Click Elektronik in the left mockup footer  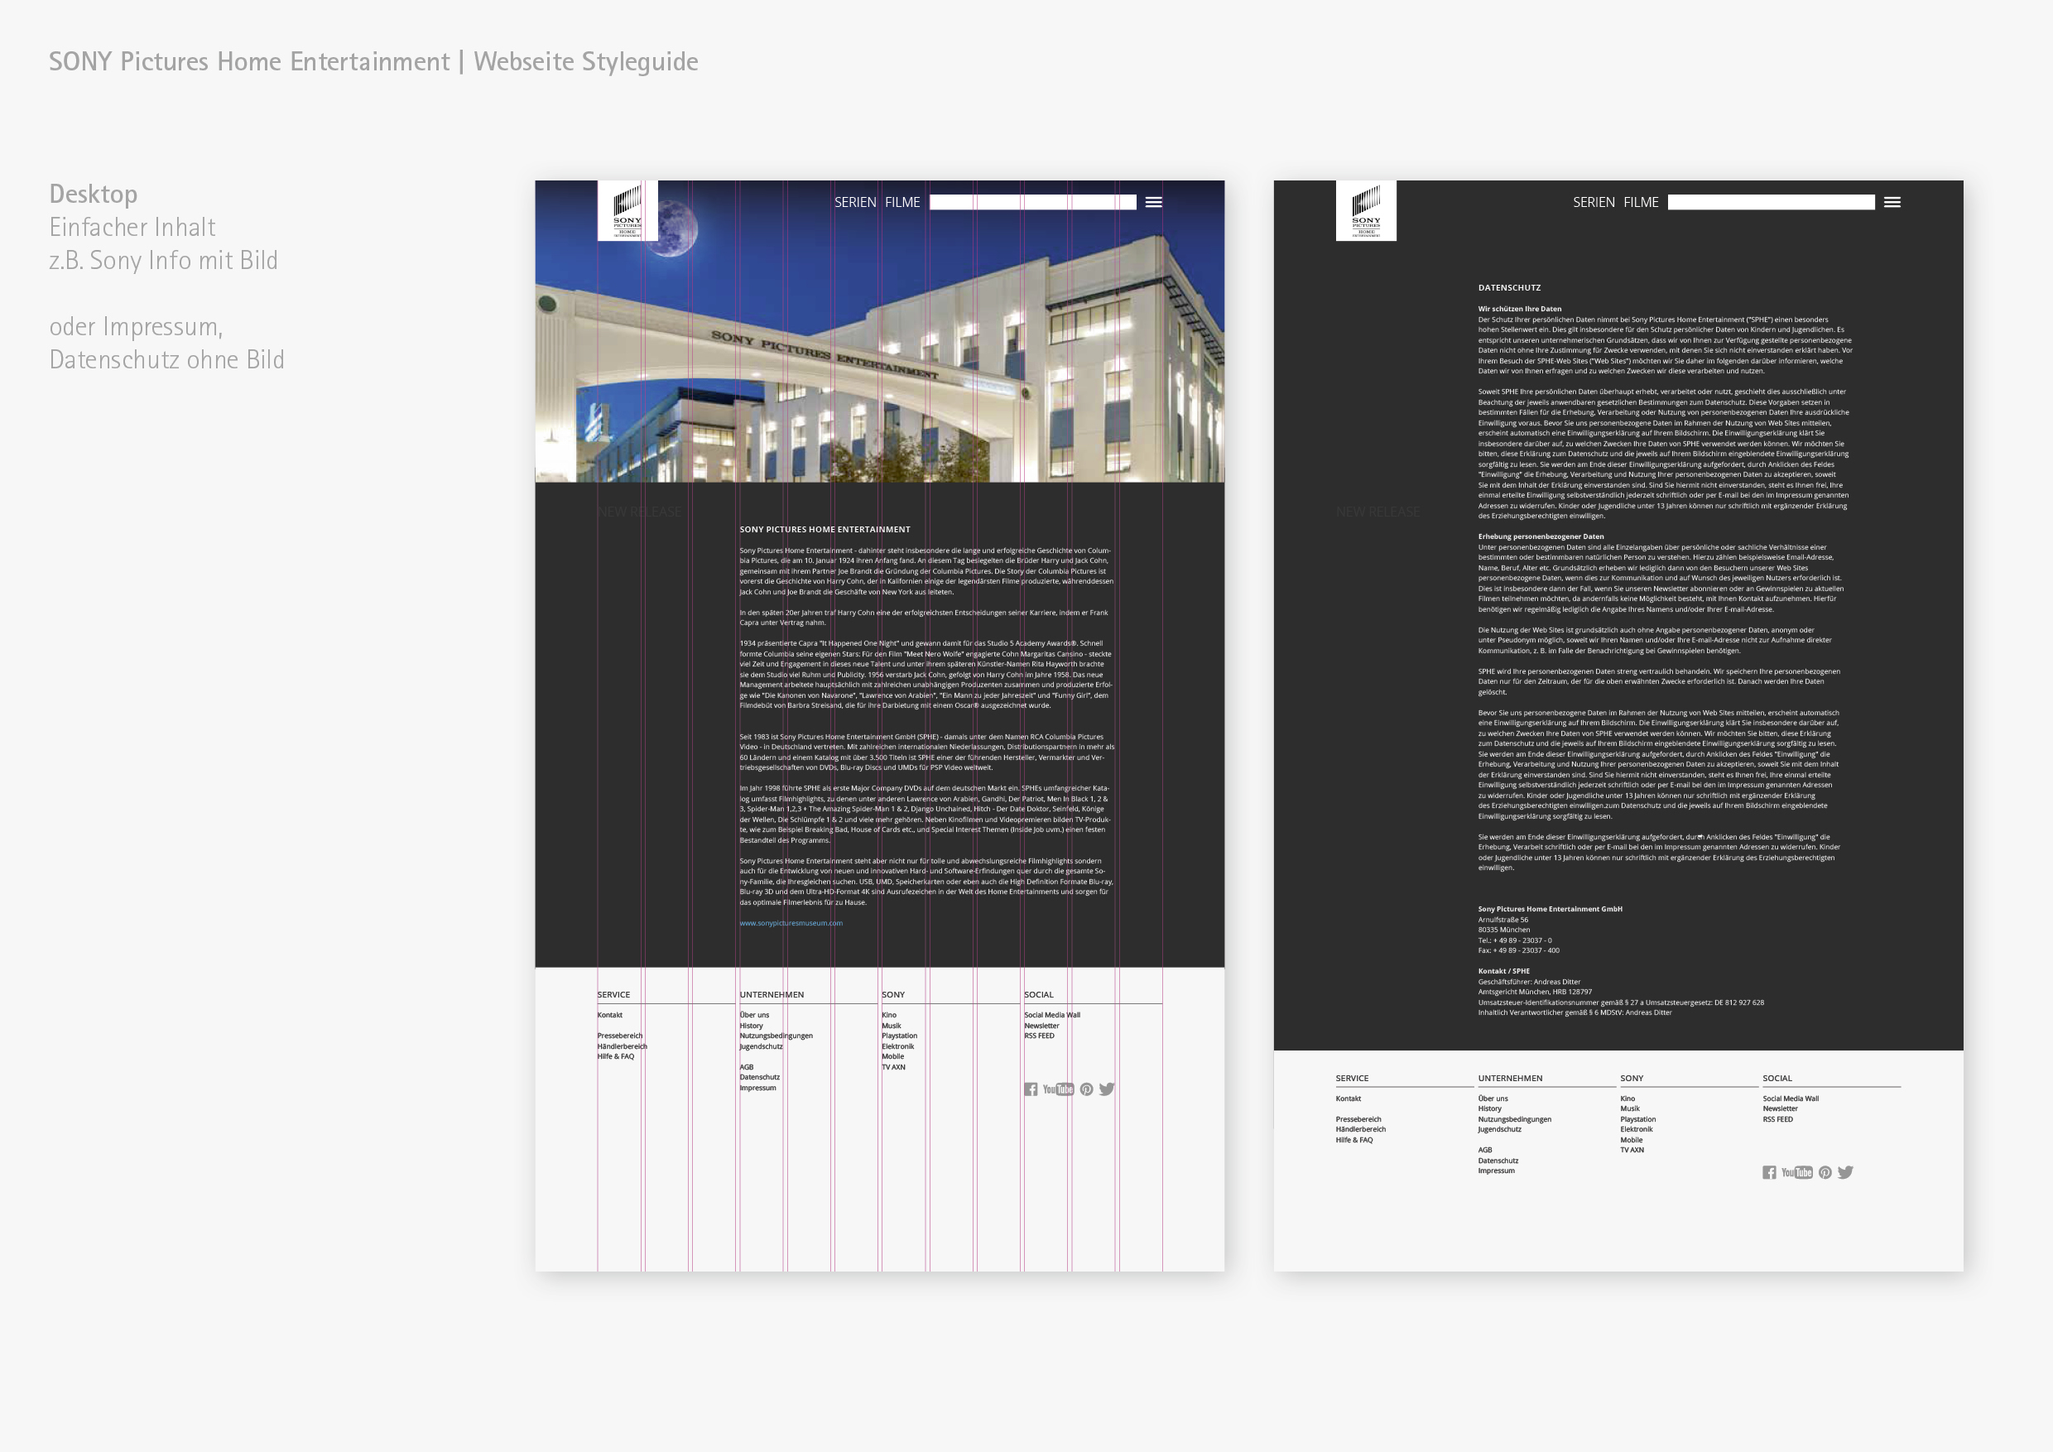coord(899,1046)
